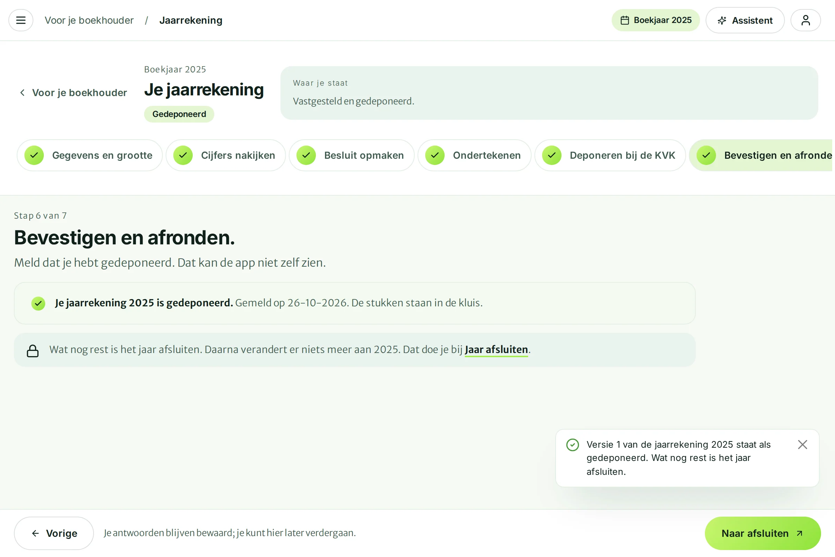Open the hamburger menu

tap(21, 20)
